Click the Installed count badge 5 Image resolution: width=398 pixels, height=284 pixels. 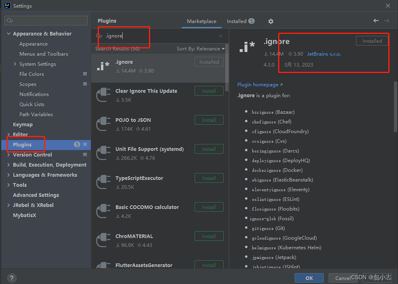pos(251,21)
